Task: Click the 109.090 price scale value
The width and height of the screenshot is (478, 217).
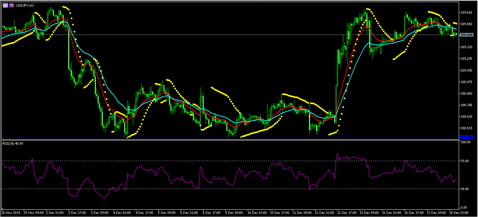Action: [467, 71]
